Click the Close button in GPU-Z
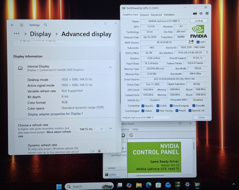Screen dimensions: 239x190 (x=201, y=118)
